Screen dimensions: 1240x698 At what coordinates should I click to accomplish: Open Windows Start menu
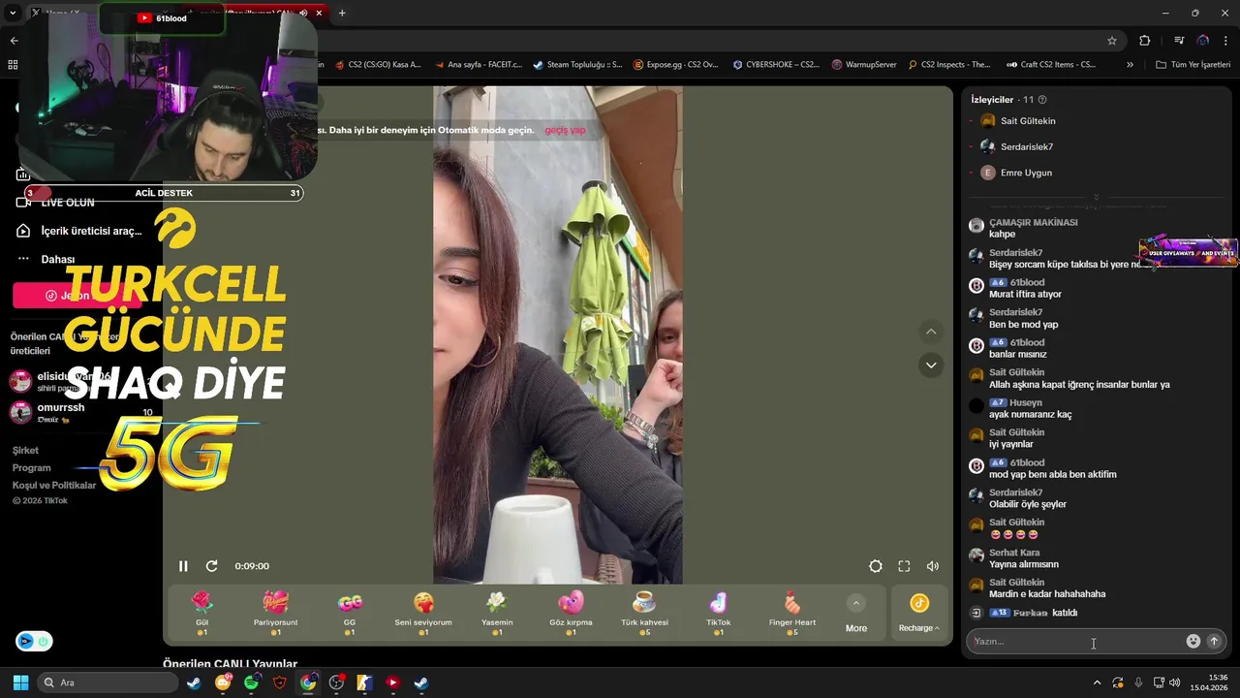click(20, 682)
